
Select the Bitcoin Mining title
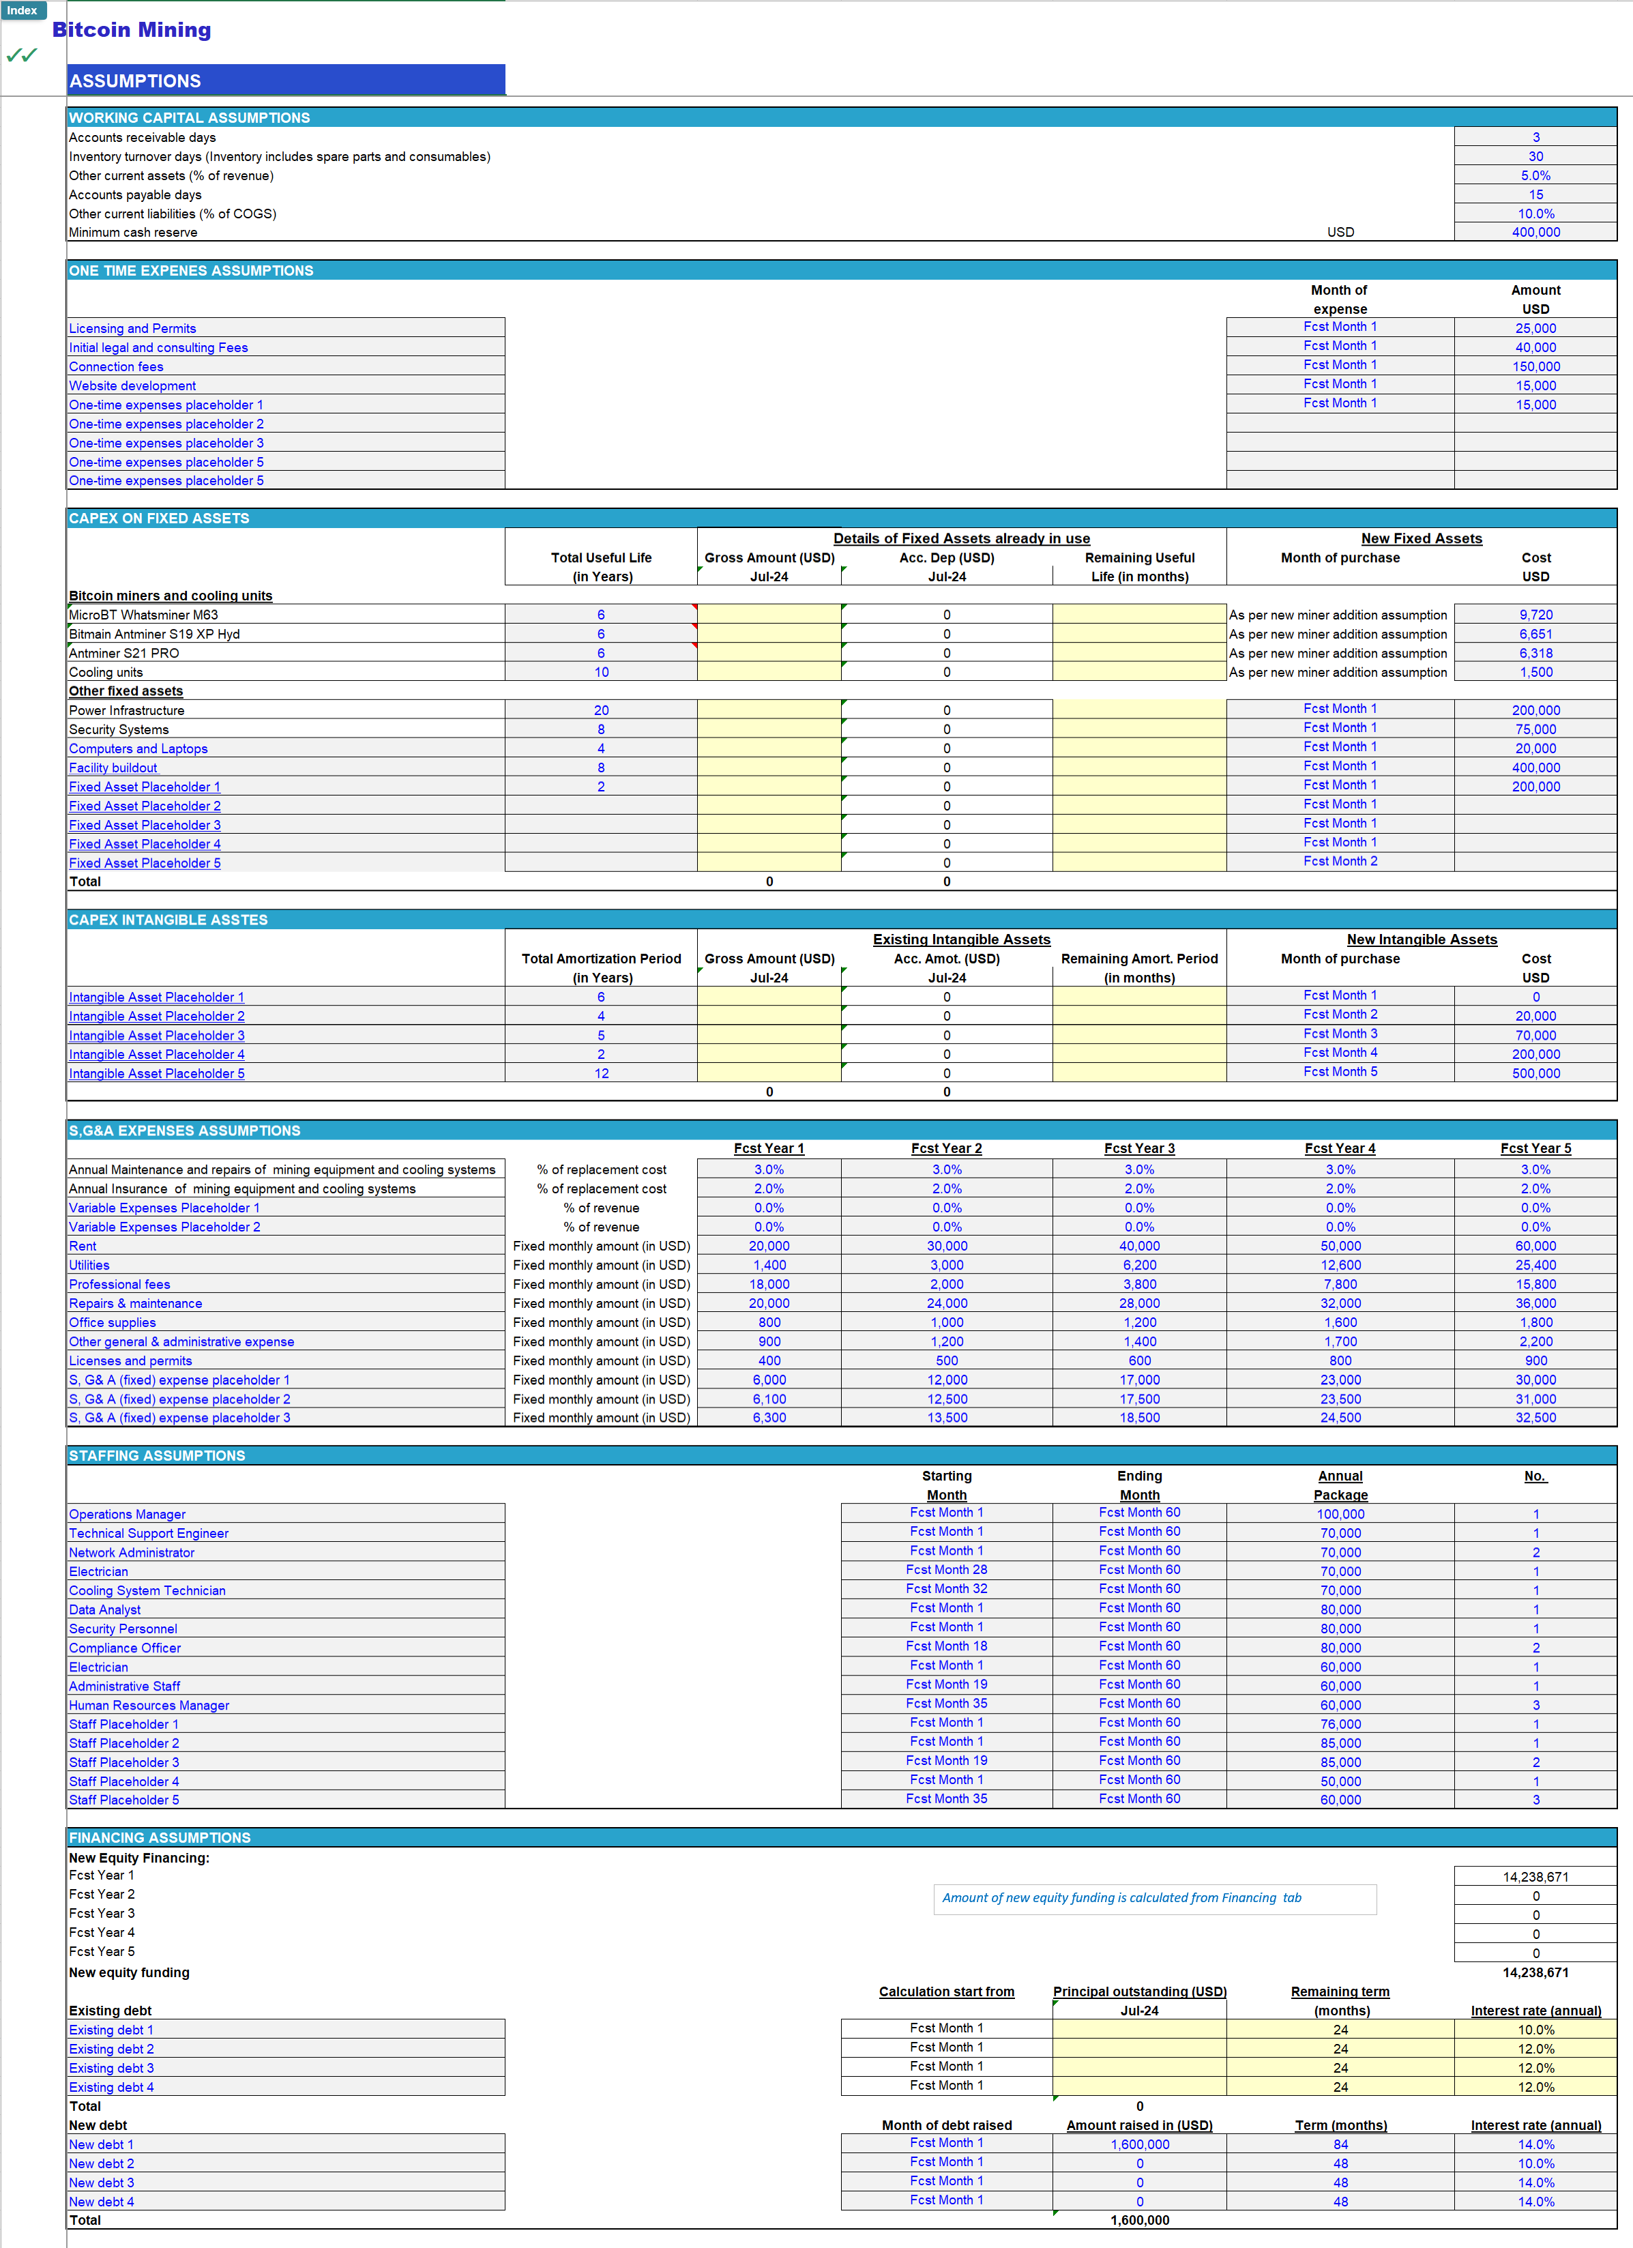132,30
